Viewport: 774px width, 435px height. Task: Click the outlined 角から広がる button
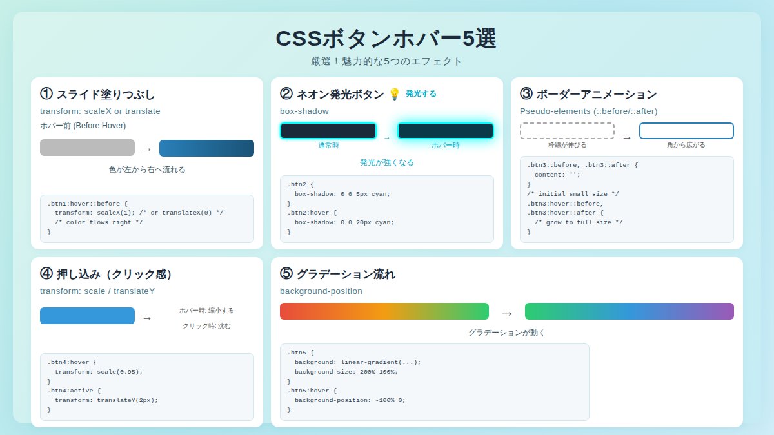tap(686, 130)
